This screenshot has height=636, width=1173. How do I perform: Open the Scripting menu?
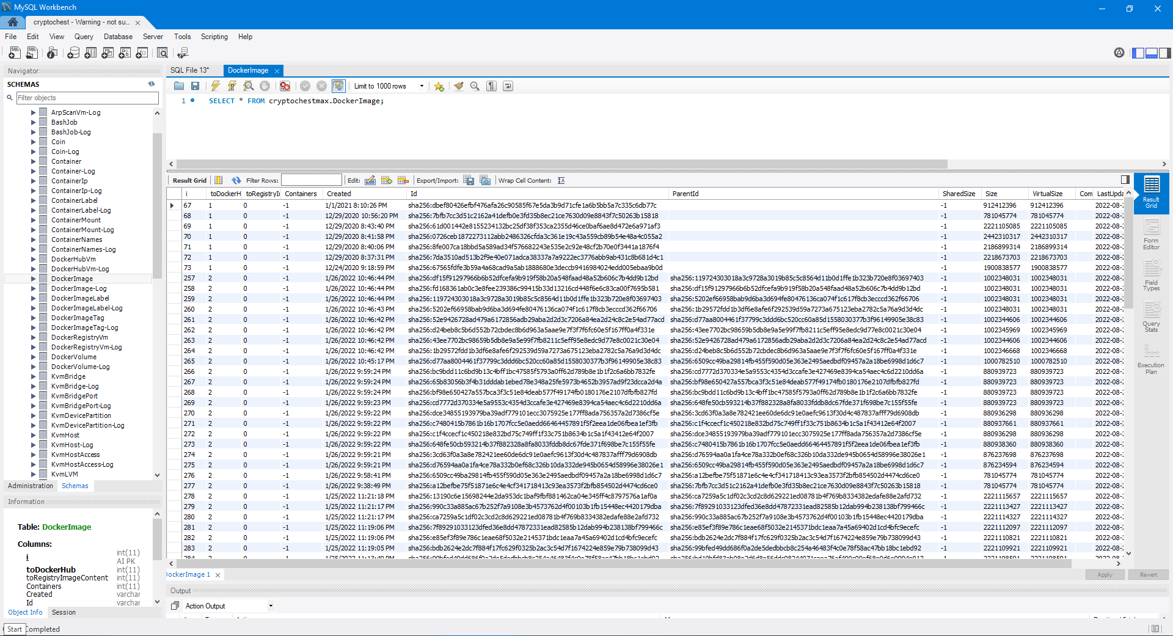(x=214, y=37)
